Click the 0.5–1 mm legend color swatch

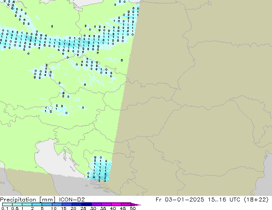tap(17, 204)
